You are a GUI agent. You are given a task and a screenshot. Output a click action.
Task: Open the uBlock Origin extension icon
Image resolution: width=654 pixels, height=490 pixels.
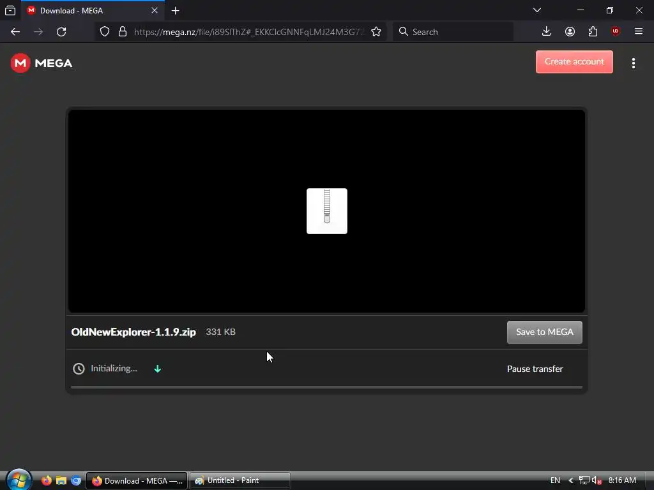click(616, 32)
